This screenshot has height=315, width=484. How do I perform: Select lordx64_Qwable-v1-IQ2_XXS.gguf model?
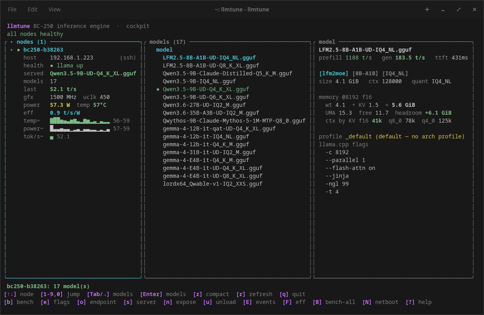click(213, 184)
